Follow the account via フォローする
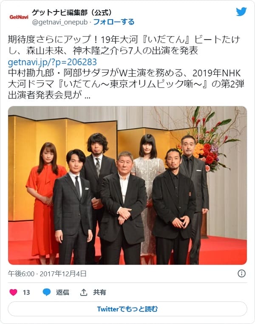 click(x=114, y=22)
